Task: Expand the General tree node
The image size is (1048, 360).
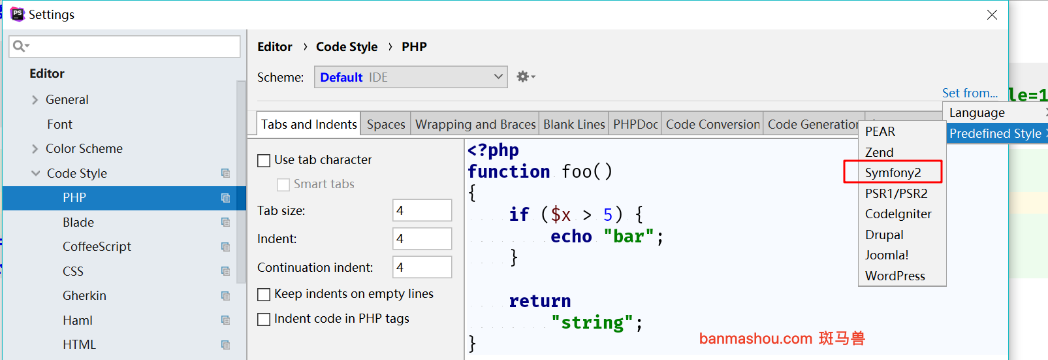Action: click(x=35, y=100)
